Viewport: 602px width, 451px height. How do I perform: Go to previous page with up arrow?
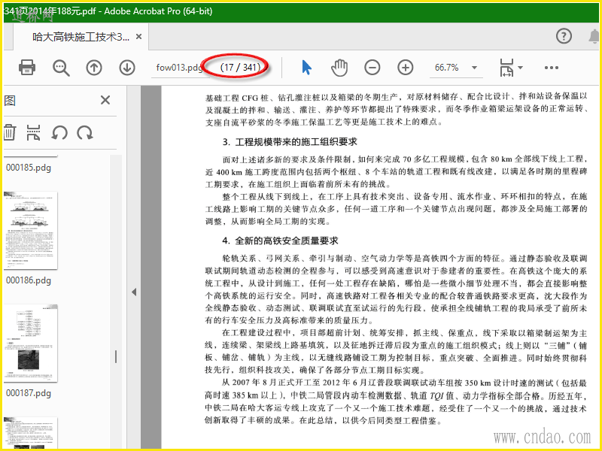click(93, 68)
